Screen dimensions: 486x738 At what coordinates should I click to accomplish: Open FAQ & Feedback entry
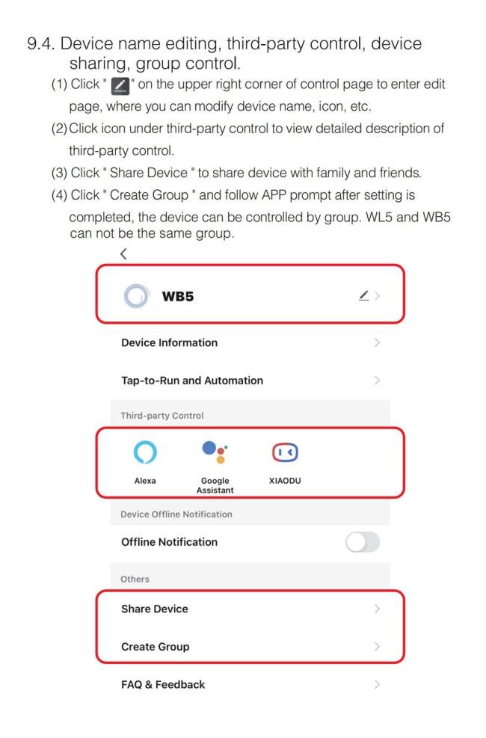pos(250,684)
